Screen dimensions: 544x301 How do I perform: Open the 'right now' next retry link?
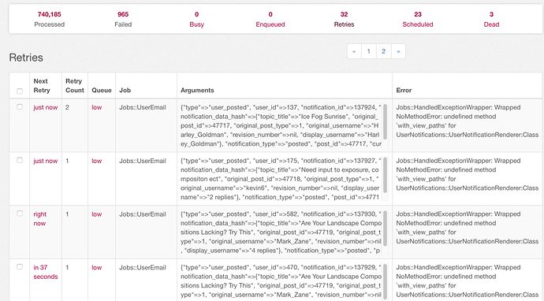[x=40, y=219]
